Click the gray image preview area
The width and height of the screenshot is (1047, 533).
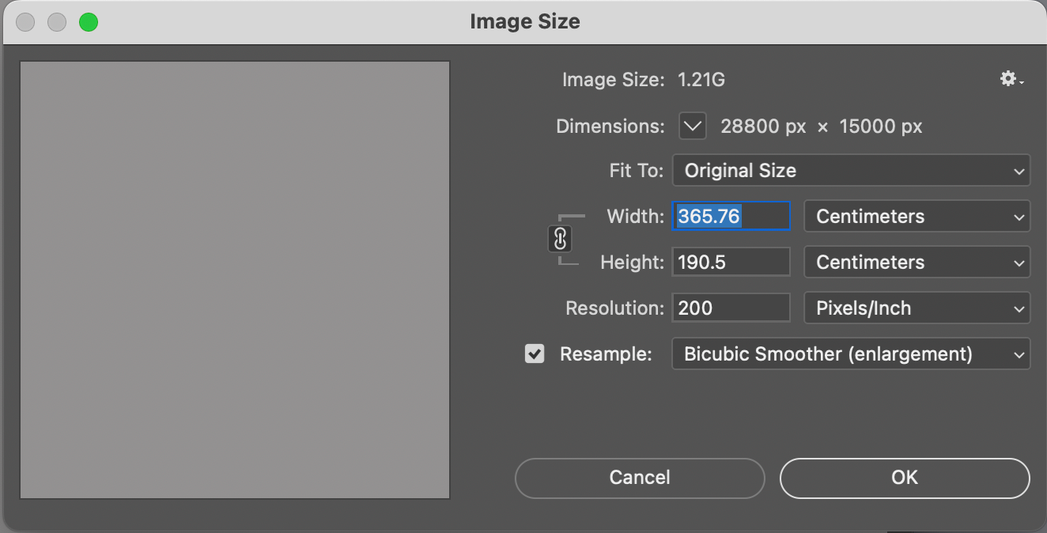pyautogui.click(x=235, y=280)
